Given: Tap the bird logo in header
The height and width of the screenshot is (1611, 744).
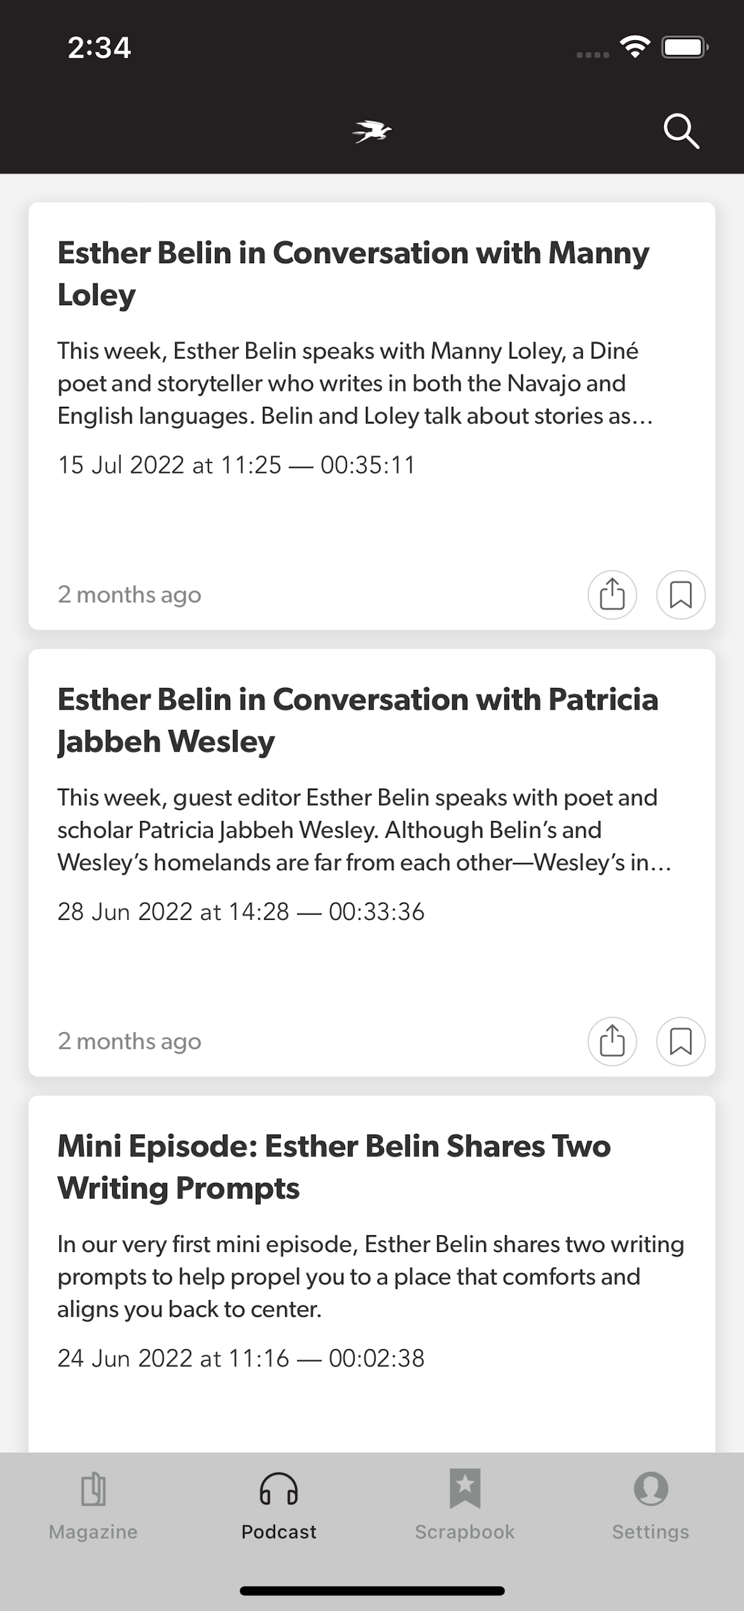Looking at the screenshot, I should (371, 131).
